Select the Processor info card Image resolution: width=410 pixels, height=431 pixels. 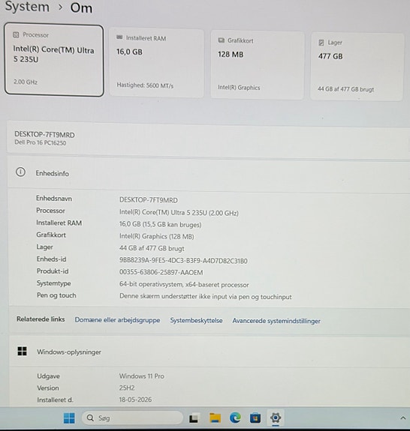click(54, 61)
